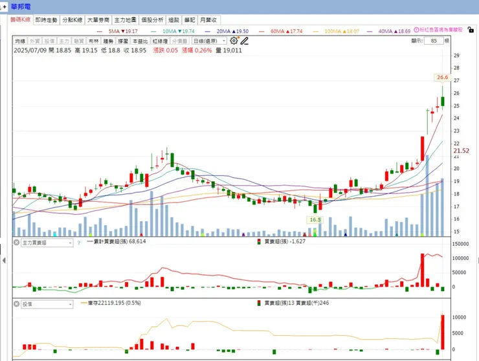Click the pink info circle icon

pyautogui.click(x=416, y=30)
